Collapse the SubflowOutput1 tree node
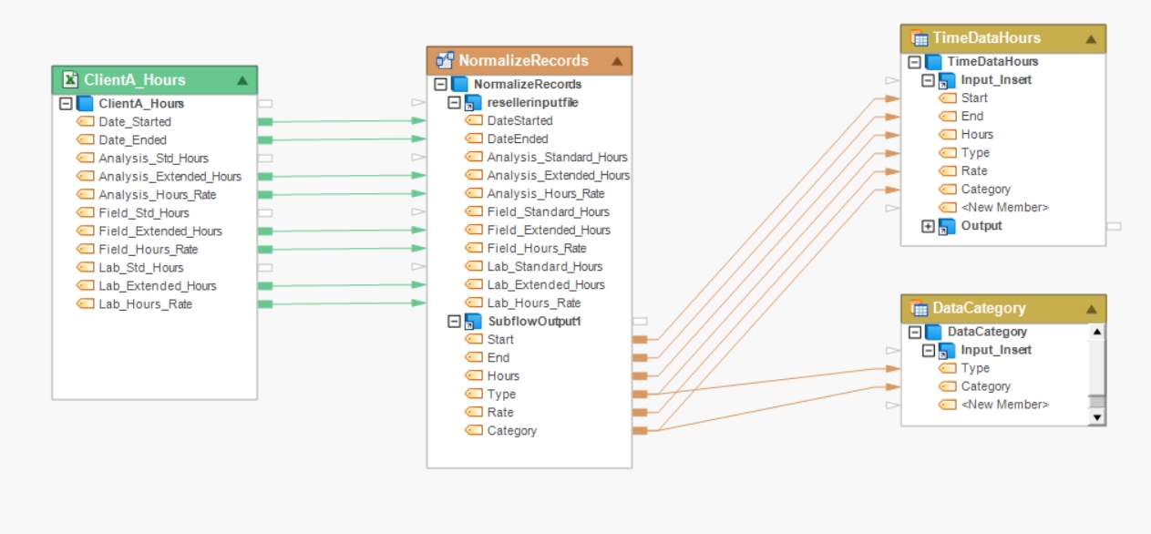Viewport: 1151px width, 534px height. coord(454,322)
